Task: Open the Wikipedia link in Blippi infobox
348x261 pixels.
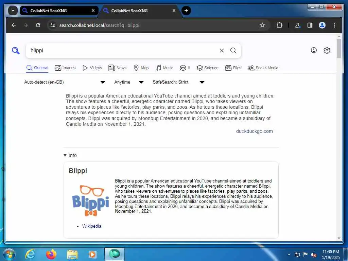Action: coord(92,226)
